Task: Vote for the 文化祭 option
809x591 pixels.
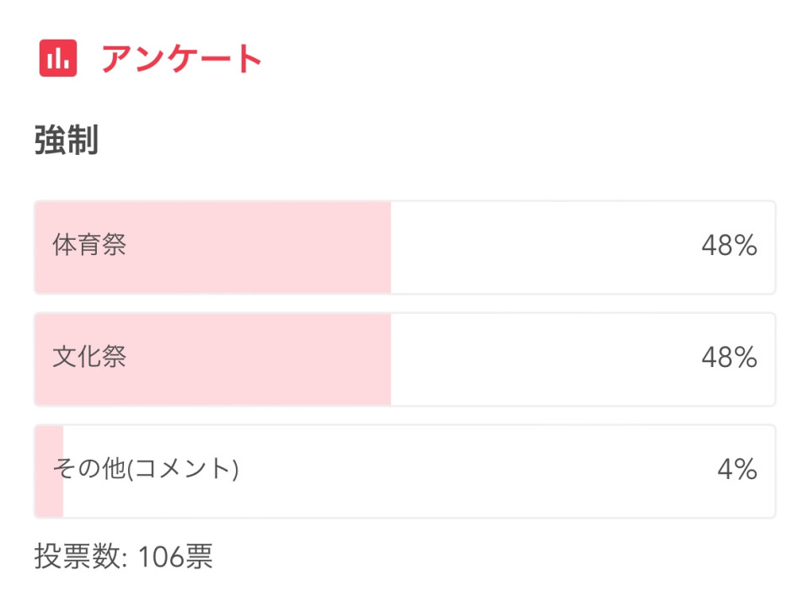Action: click(x=404, y=359)
